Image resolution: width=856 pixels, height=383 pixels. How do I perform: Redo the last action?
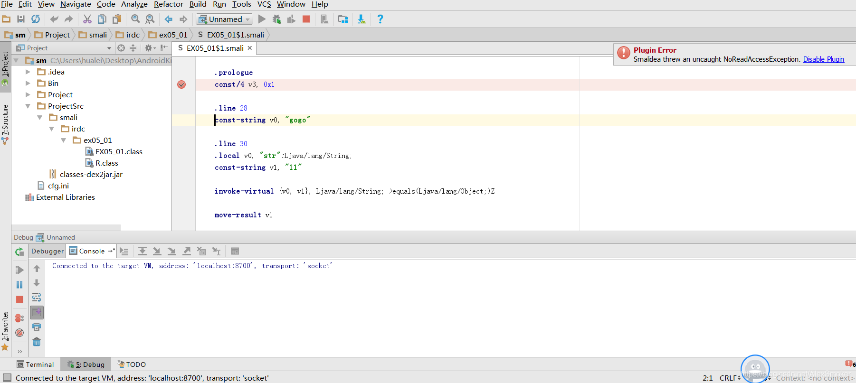pyautogui.click(x=69, y=19)
